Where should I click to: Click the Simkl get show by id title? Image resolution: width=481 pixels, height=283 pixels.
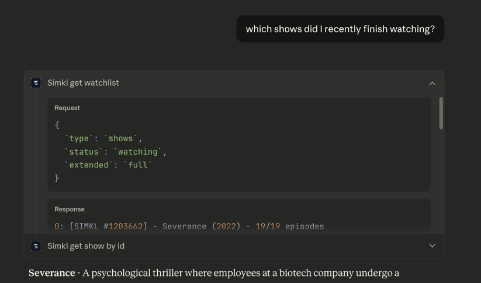[86, 246]
